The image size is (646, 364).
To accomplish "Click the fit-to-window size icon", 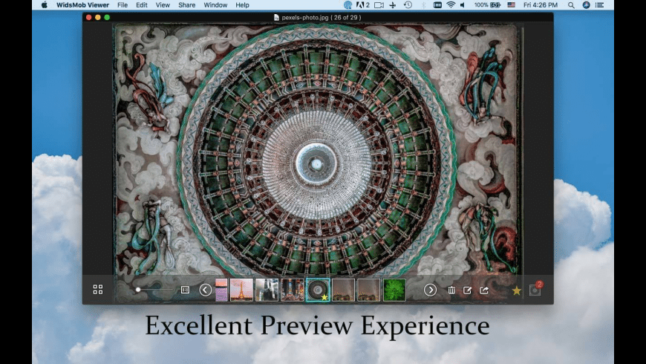I will tap(186, 290).
